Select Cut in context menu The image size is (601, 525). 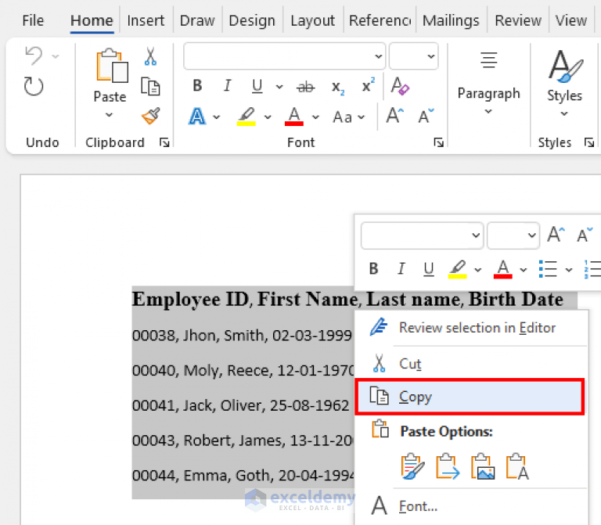[x=471, y=363]
